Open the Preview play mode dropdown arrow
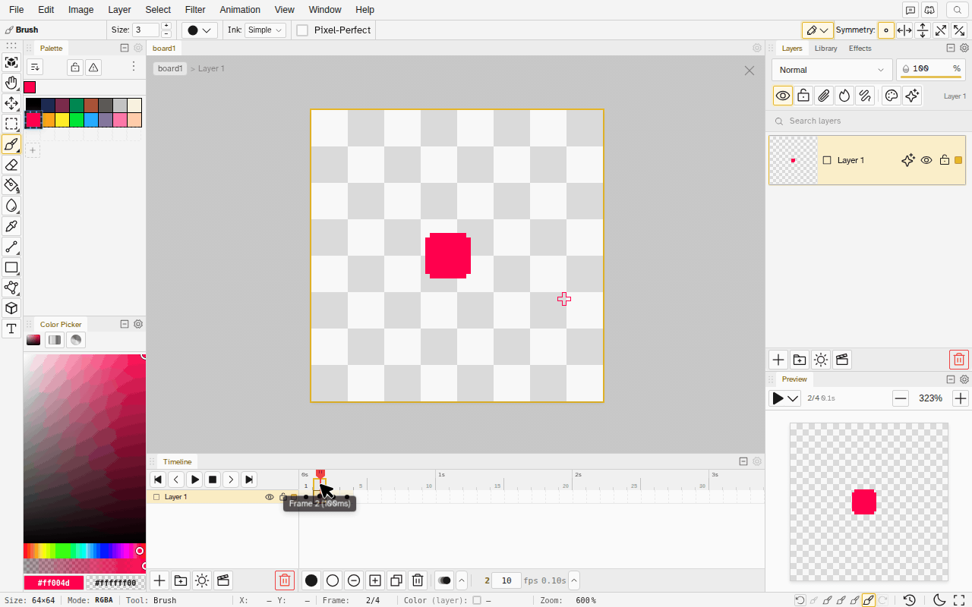Viewport: 972px width, 607px height. pyautogui.click(x=794, y=398)
